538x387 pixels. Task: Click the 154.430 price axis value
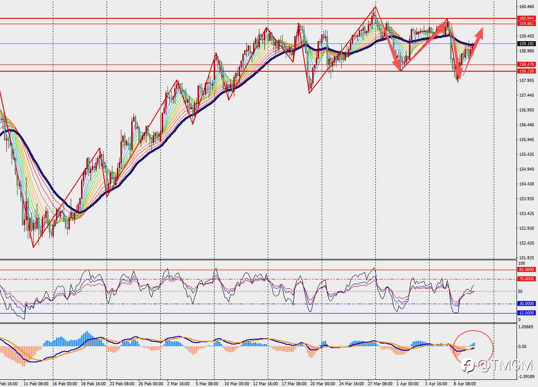pos(527,184)
